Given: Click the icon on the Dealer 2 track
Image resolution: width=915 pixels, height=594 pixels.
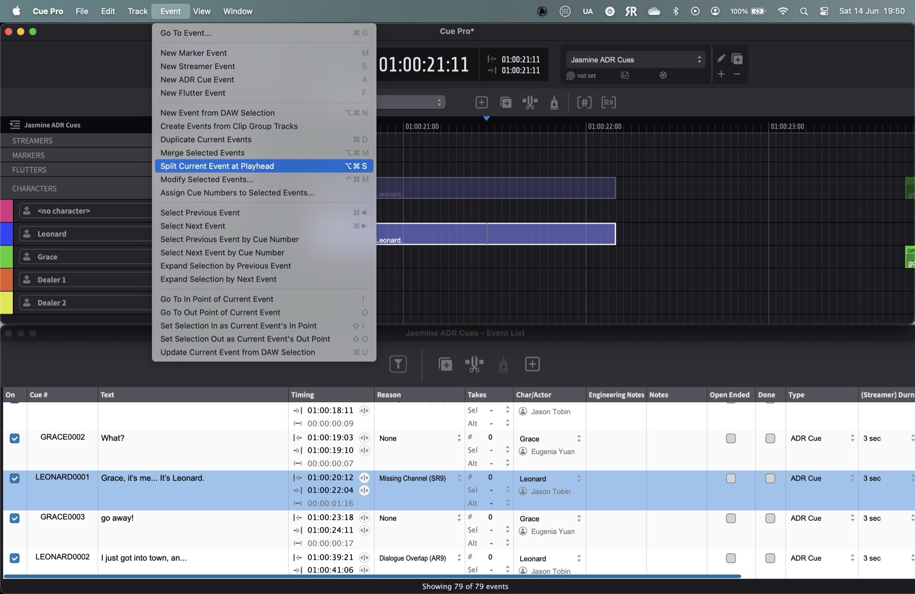Looking at the screenshot, I should [27, 302].
